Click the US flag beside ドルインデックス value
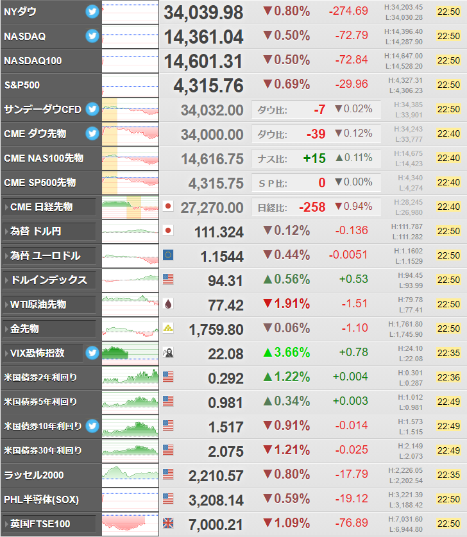Viewport: 467px width, 537px height. 168,279
